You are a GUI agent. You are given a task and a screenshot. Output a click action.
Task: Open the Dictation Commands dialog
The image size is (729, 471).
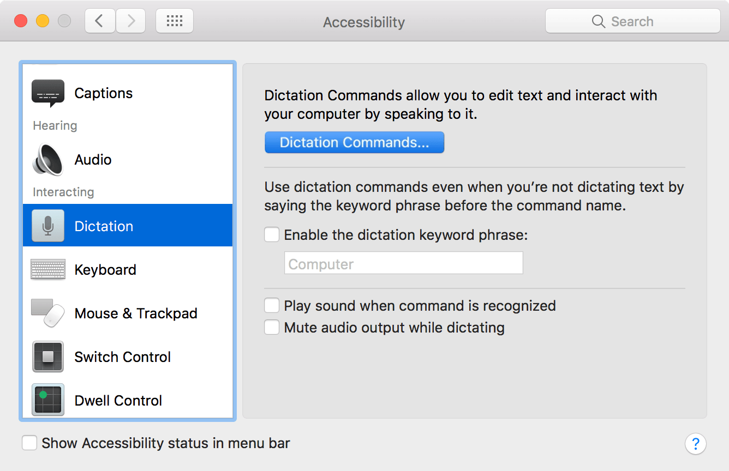(x=354, y=142)
